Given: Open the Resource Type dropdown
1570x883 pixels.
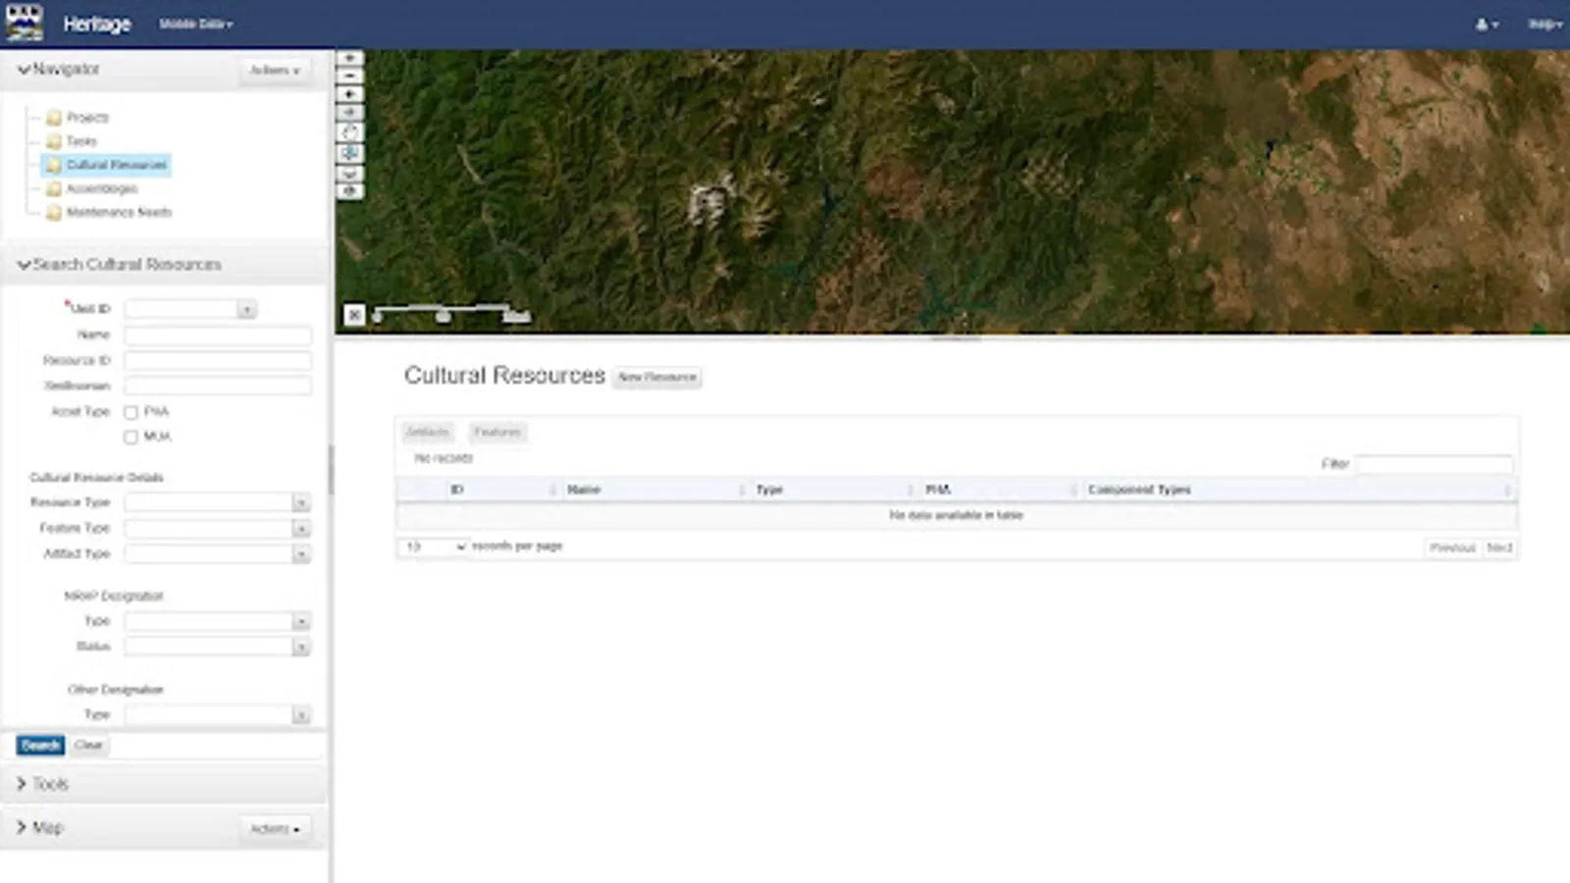Looking at the screenshot, I should point(301,501).
